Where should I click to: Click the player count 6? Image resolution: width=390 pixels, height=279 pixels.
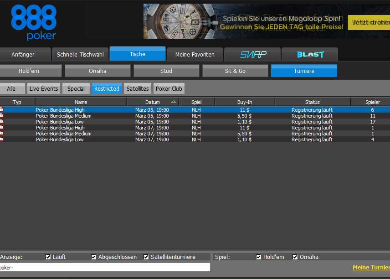(373, 110)
